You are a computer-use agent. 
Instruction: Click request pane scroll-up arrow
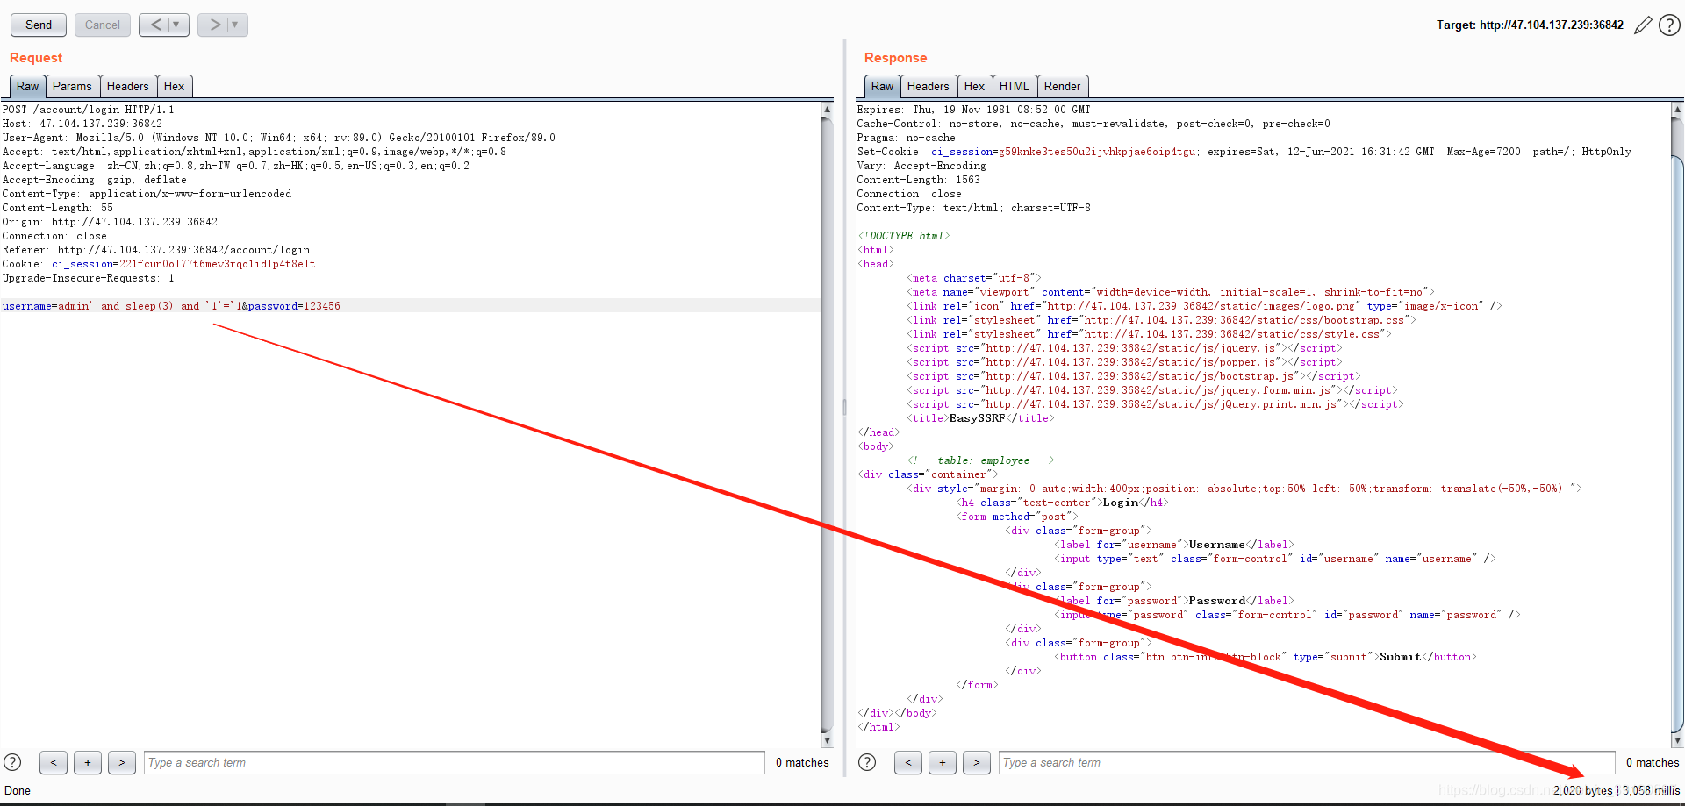827,110
